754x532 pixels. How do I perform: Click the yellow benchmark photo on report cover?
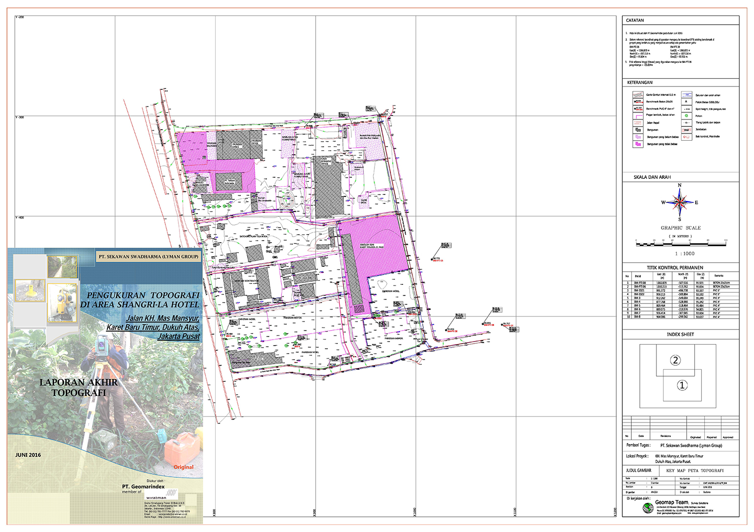point(30,290)
